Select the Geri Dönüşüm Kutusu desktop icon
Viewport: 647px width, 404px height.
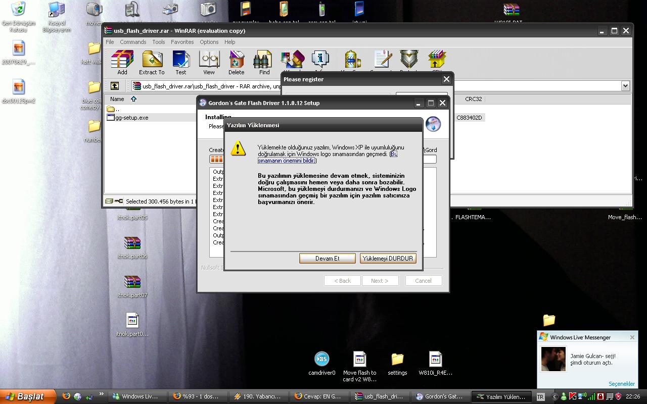19,16
